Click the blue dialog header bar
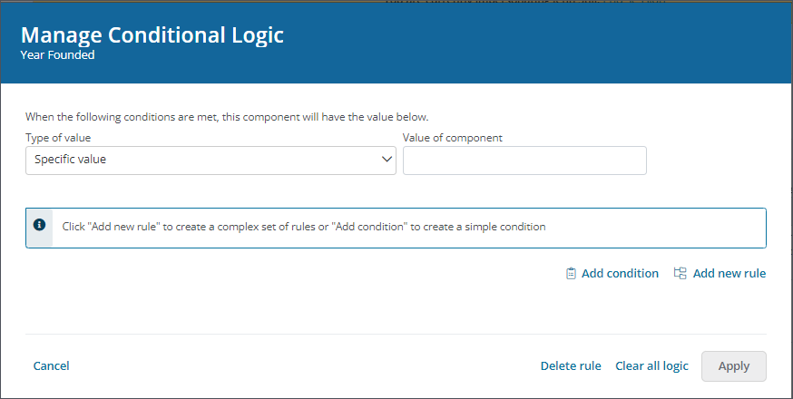 coord(544,45)
